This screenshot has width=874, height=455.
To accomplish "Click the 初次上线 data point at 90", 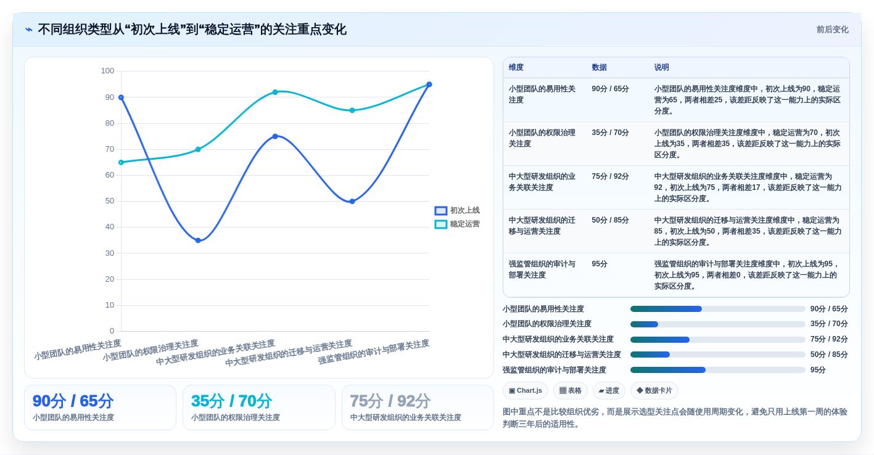I will coord(121,97).
